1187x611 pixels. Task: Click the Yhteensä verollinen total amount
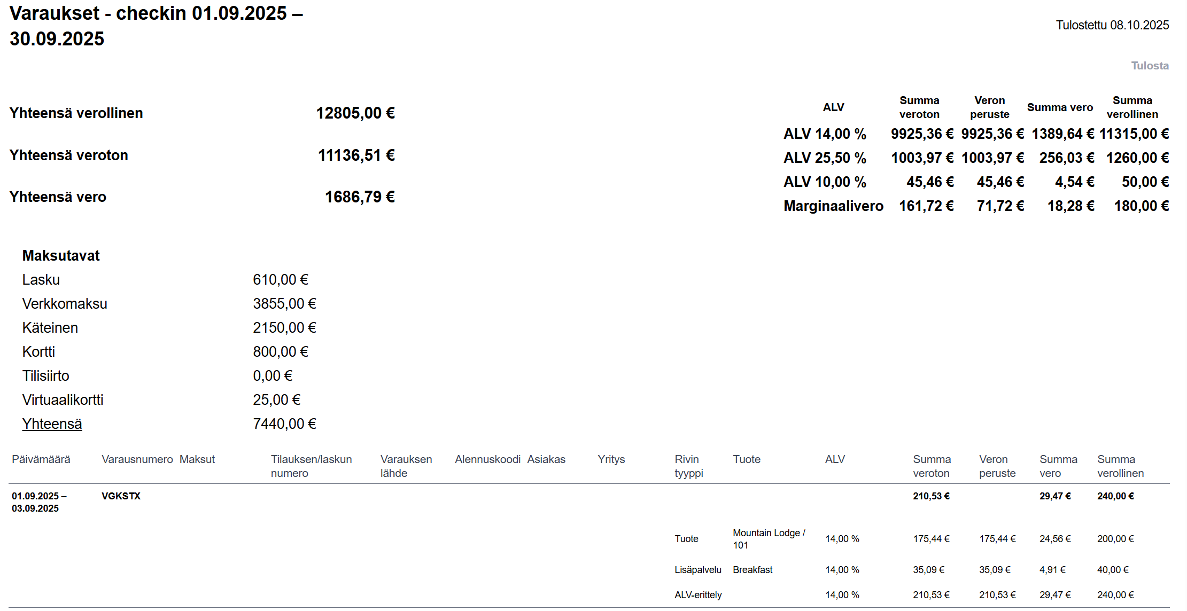(x=355, y=113)
